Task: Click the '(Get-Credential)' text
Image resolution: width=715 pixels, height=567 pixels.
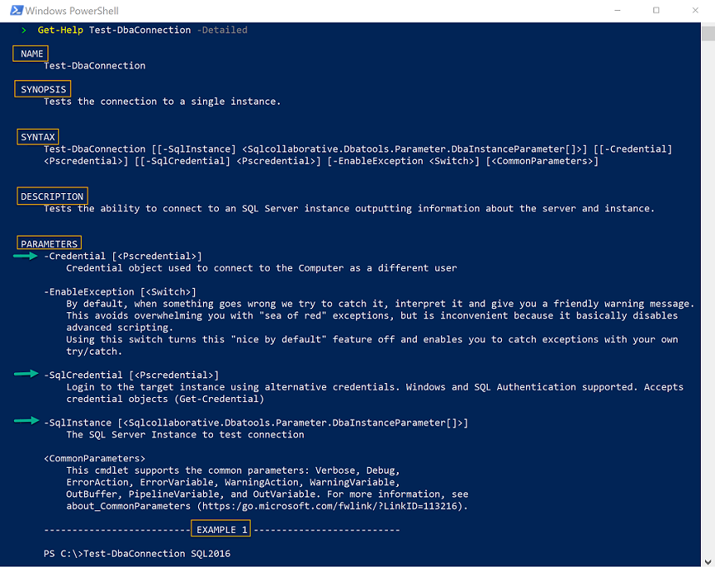Action: click(219, 399)
